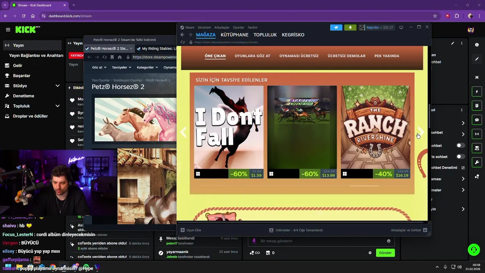Click the Steam notification bell icon
485x273 pixels.
click(350, 27)
